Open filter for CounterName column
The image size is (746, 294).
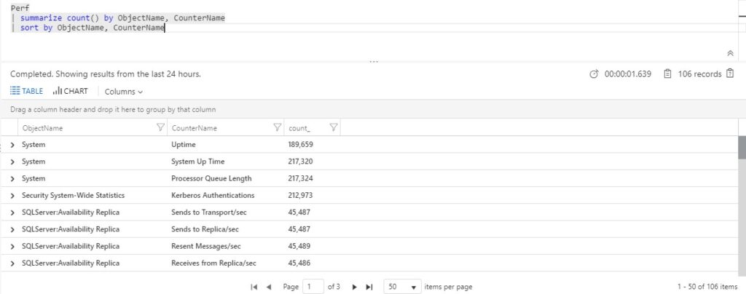(278, 127)
